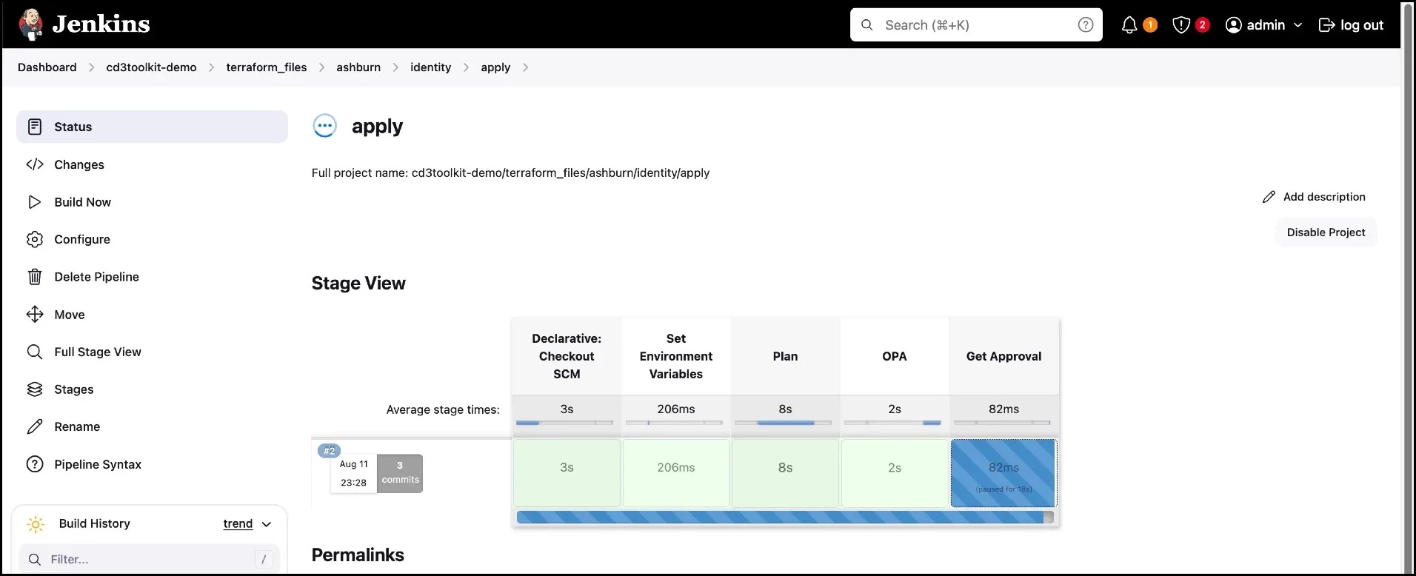Click the Delete Pipeline trash icon
This screenshot has height=576, width=1416.
point(34,277)
